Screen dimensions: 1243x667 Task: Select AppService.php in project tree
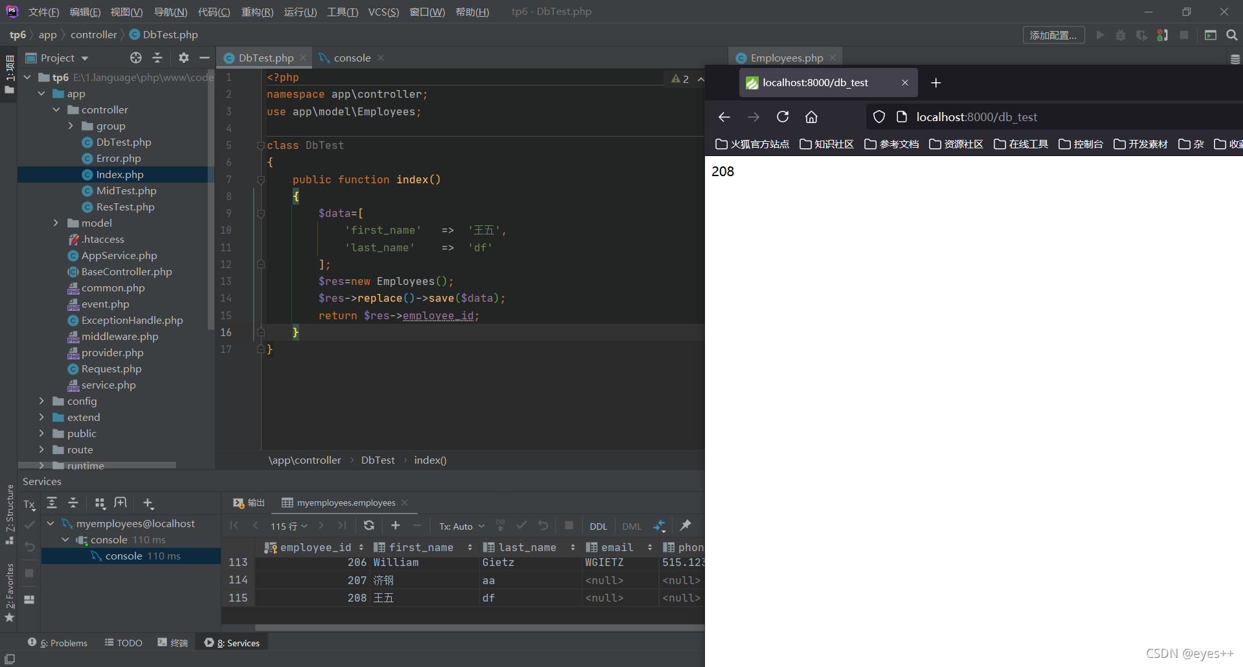(119, 255)
